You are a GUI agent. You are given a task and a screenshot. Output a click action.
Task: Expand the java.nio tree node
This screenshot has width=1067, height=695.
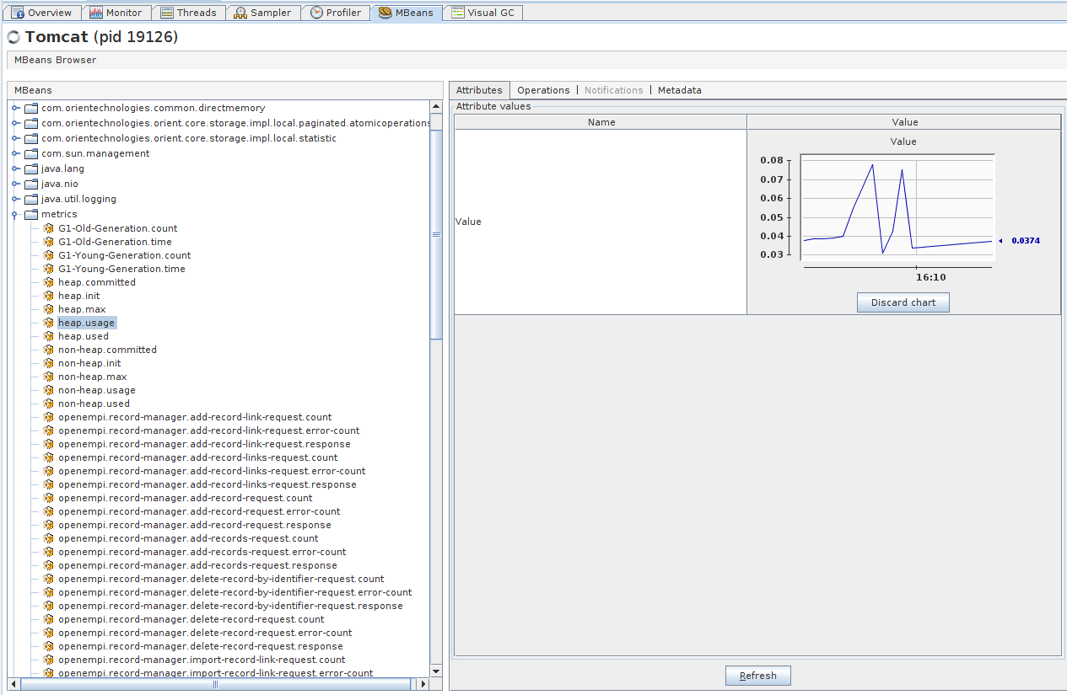point(15,184)
